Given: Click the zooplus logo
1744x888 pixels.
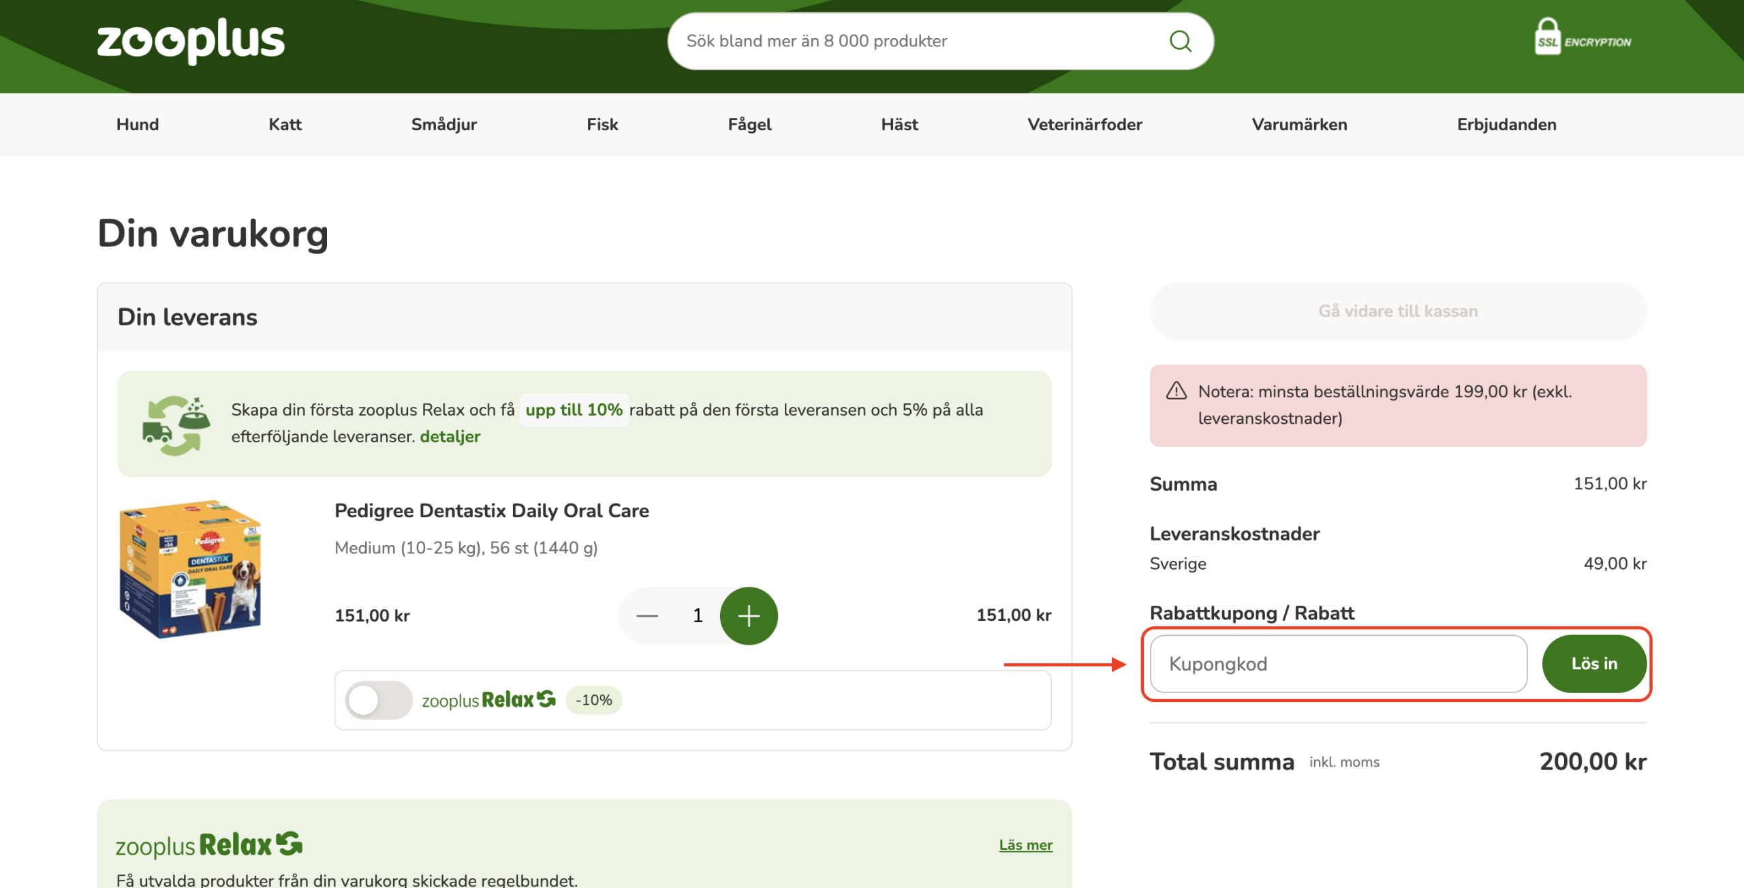Looking at the screenshot, I should pos(191,41).
